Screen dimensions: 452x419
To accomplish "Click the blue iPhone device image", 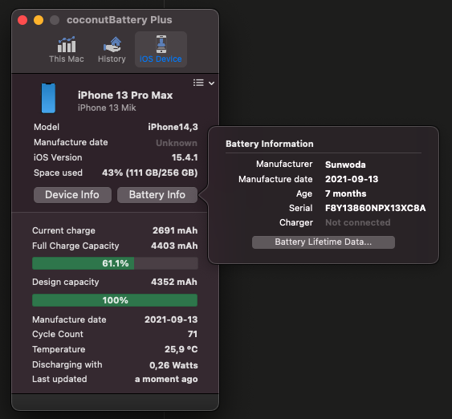I will click(48, 98).
